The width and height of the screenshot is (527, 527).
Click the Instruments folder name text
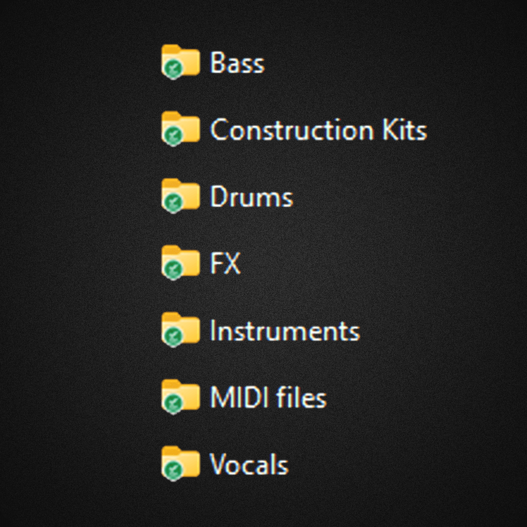pyautogui.click(x=284, y=330)
